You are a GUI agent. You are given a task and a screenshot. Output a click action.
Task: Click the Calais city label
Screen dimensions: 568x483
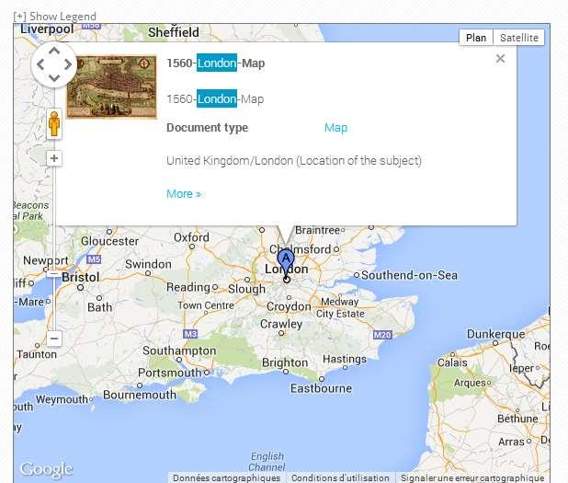452,362
